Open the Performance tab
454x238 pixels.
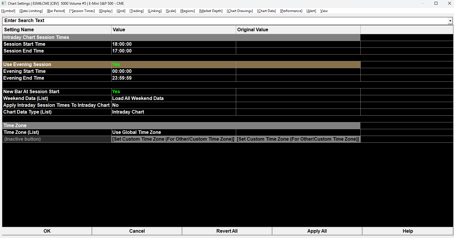click(291, 11)
